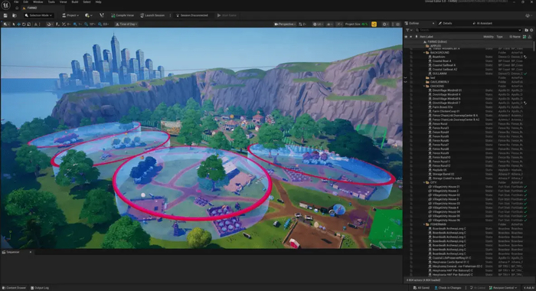Open the Build menu

75,2
